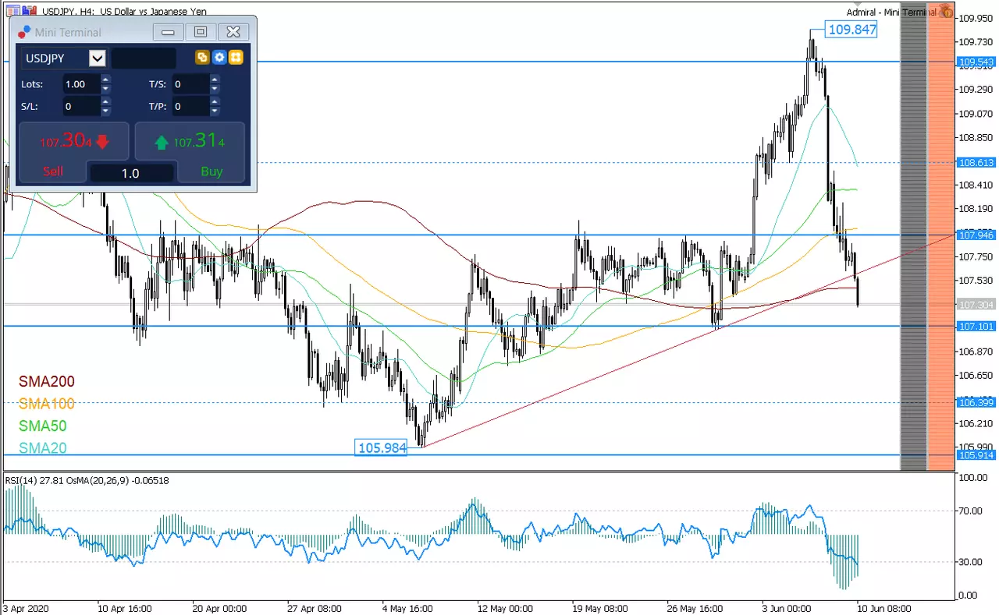Maximize the Mini Terminal window
Image resolution: width=999 pixels, height=615 pixels.
pos(201,32)
